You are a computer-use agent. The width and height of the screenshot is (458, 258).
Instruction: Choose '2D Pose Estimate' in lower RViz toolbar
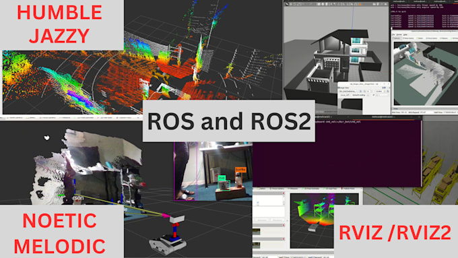310,189
